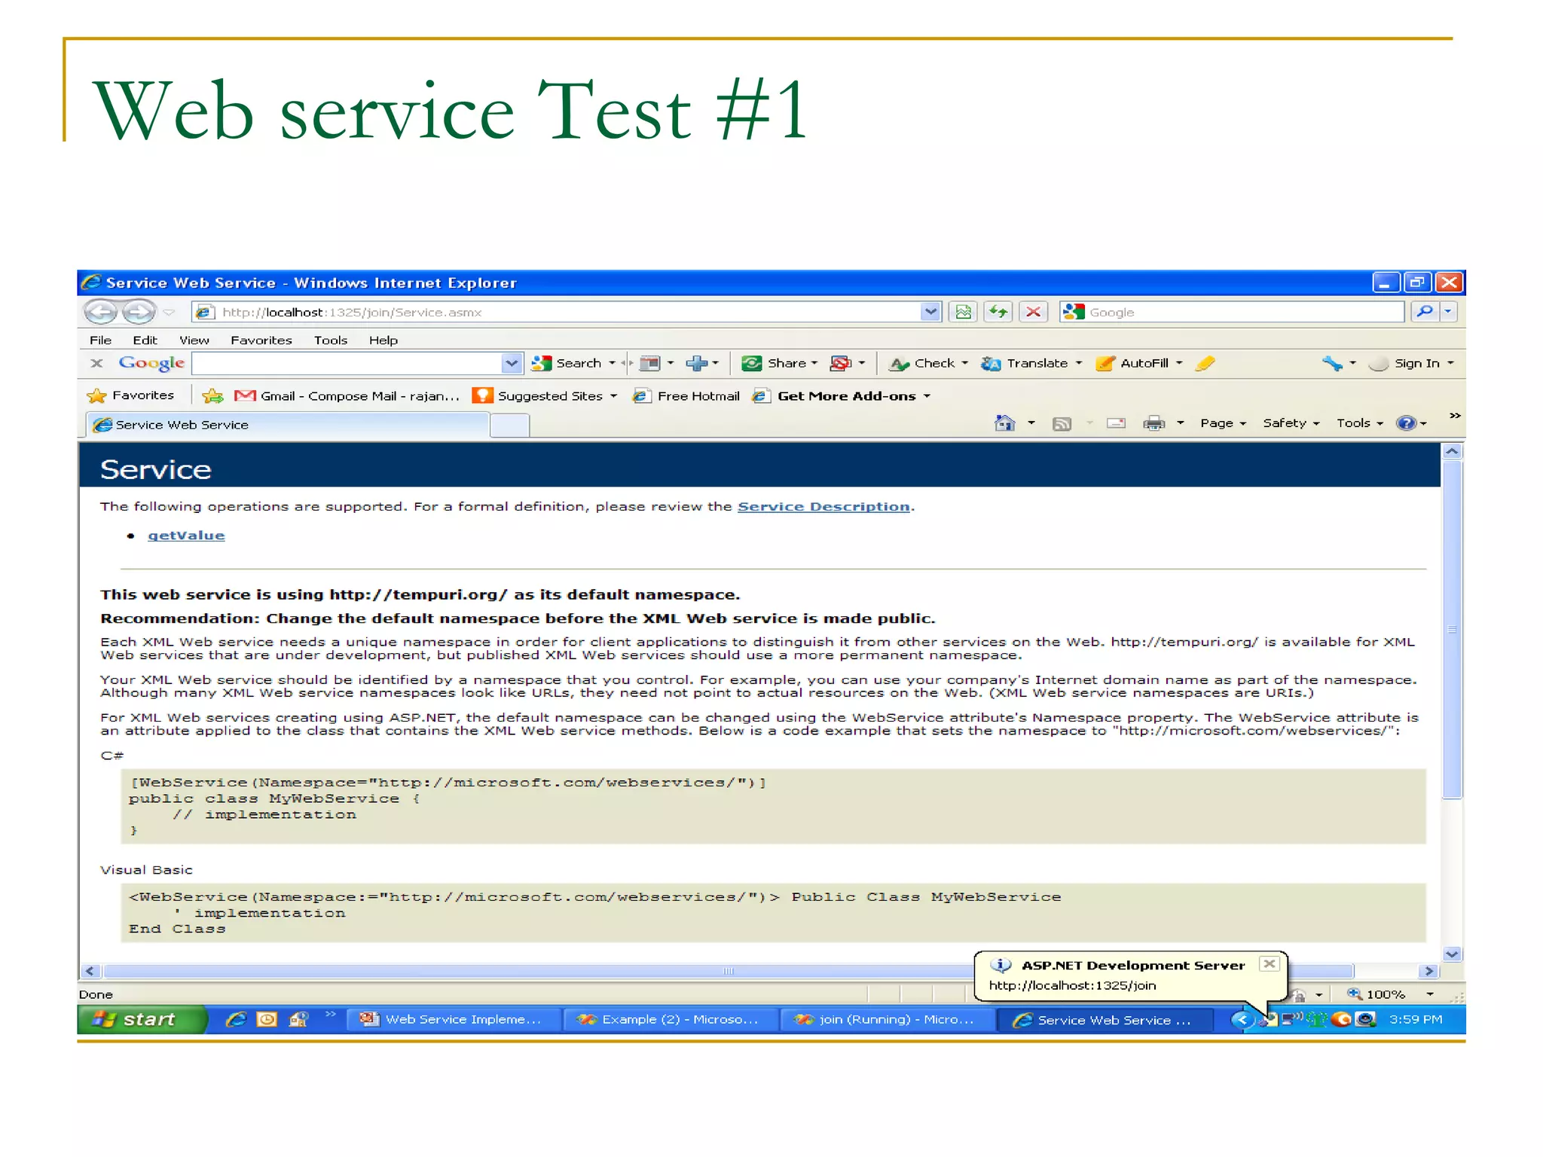Switch to Example (2) - Microso... taskbar item
The height and width of the screenshot is (1157, 1543).
click(670, 1020)
